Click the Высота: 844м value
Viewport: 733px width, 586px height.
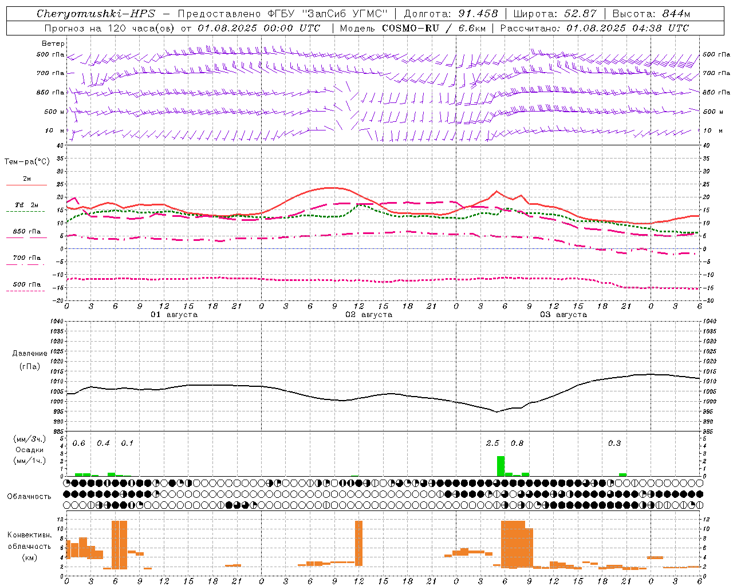coord(651,14)
